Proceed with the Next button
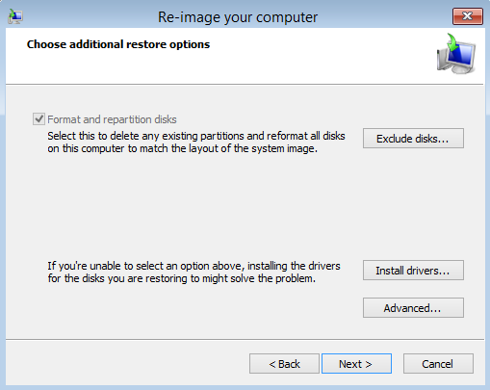Screen dimensions: 490x390 pos(356,364)
